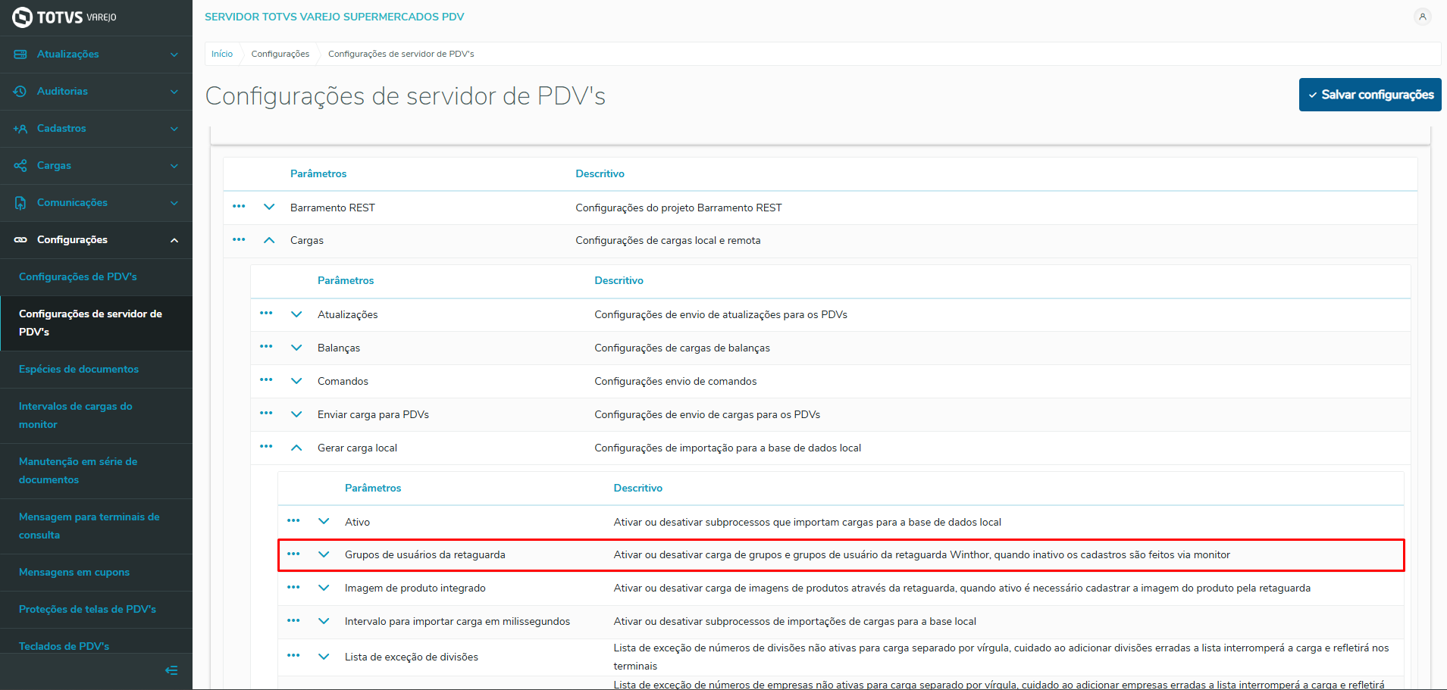This screenshot has width=1447, height=690.
Task: Expand Imagem de produto integrado row
Action: (x=324, y=588)
